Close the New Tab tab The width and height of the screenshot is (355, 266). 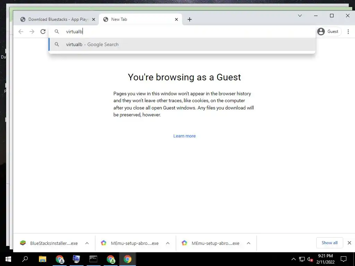[176, 19]
